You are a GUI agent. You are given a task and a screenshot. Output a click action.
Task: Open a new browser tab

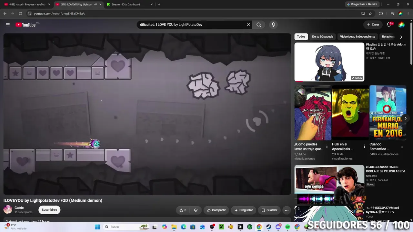point(159,5)
